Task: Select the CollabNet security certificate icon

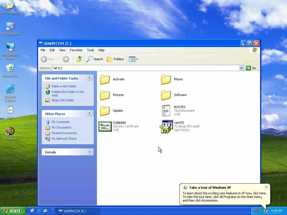Action: [105, 127]
